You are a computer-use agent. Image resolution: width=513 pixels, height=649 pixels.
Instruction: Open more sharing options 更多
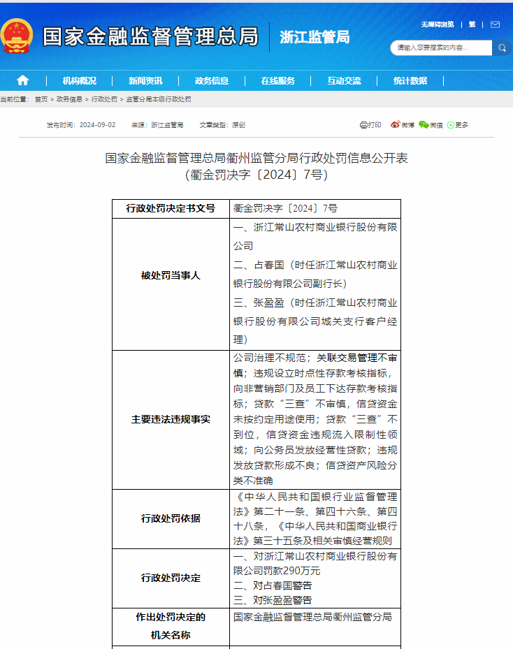[x=458, y=125]
